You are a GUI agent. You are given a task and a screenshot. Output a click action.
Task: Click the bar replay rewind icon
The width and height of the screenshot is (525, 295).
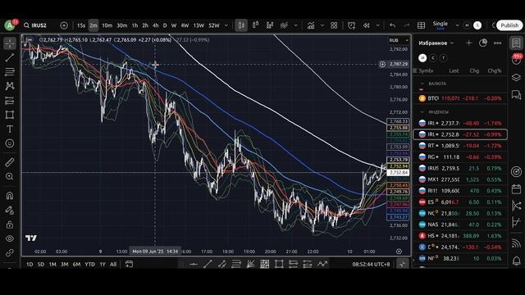pyautogui.click(x=367, y=25)
